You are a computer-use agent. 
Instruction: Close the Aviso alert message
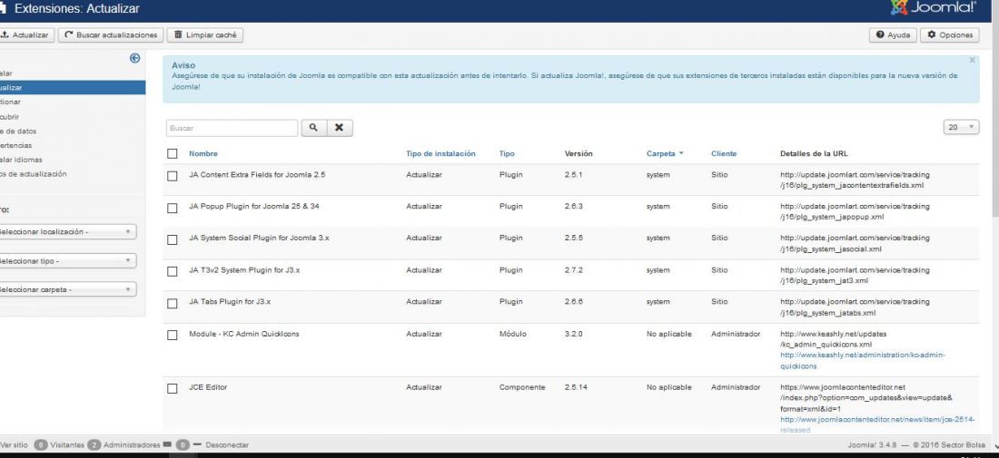(973, 60)
